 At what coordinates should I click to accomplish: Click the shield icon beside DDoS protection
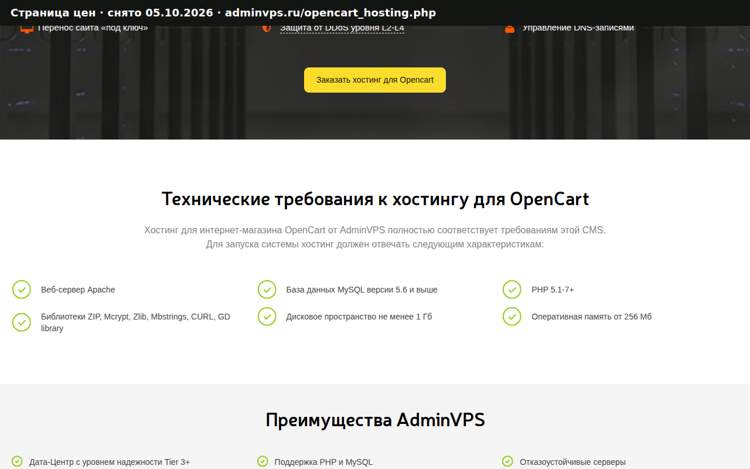click(267, 28)
